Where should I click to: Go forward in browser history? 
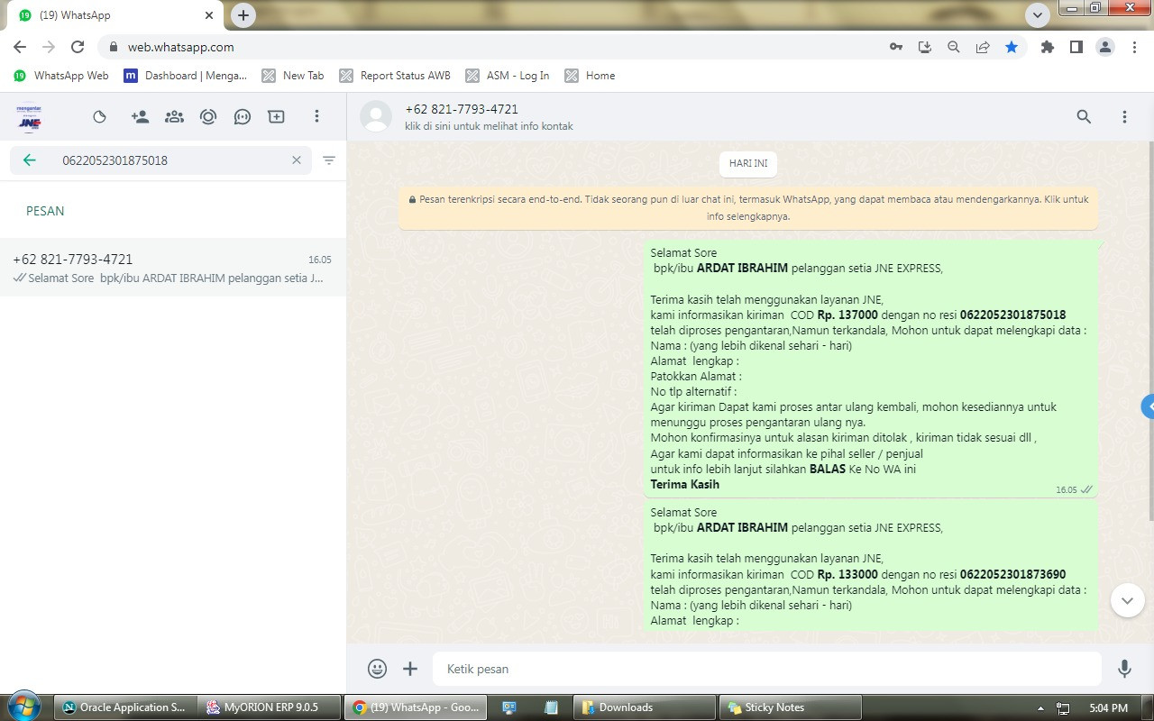coord(49,47)
